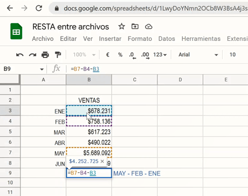Select column B header
The height and width of the screenshot is (196, 248).
[89, 79]
